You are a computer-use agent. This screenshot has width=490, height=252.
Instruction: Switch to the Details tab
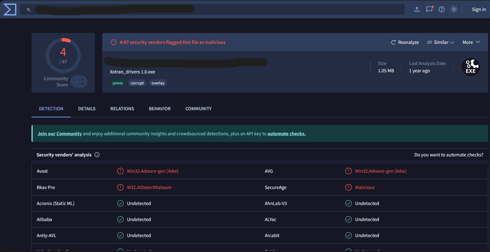[87, 109]
